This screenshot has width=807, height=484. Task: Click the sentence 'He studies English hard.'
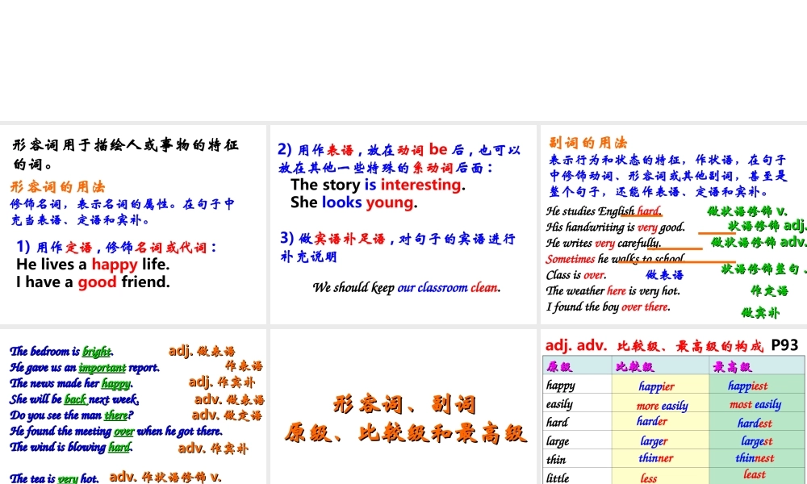604,211
